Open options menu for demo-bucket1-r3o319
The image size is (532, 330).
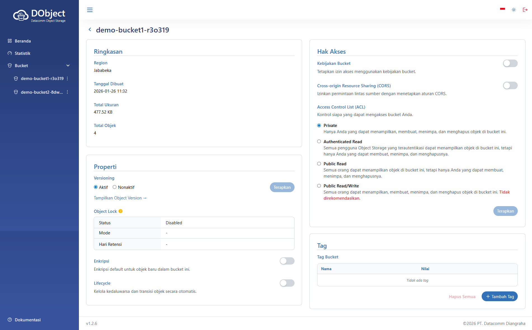(x=67, y=79)
